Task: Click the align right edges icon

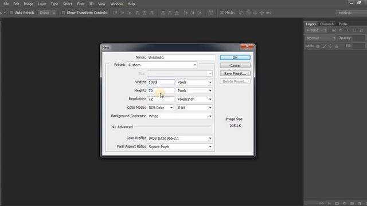Action: (x=151, y=13)
